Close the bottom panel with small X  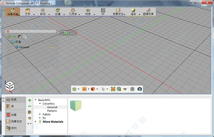click(3, 98)
